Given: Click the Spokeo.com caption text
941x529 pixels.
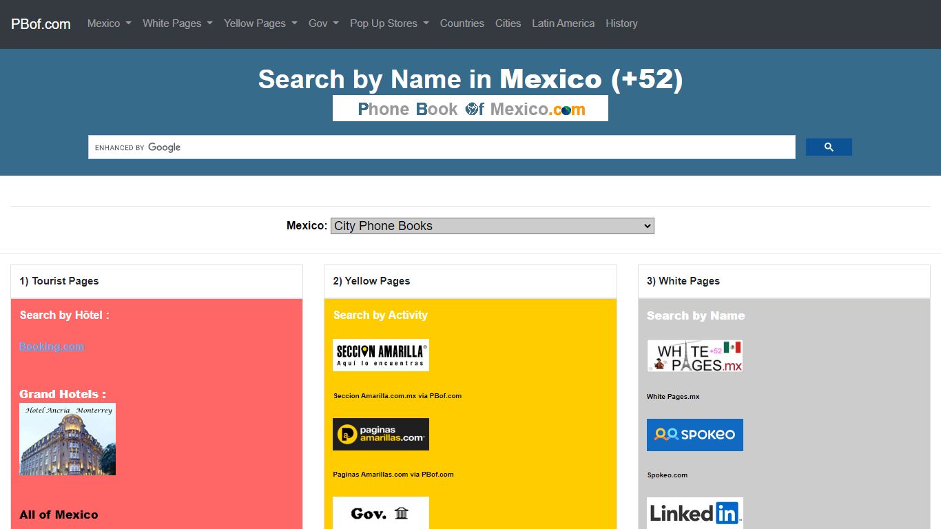Looking at the screenshot, I should 668,475.
